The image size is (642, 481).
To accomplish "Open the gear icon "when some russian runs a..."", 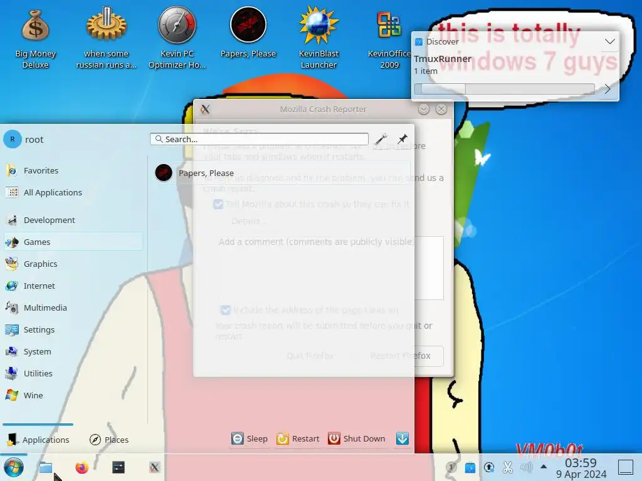I will [106, 39].
